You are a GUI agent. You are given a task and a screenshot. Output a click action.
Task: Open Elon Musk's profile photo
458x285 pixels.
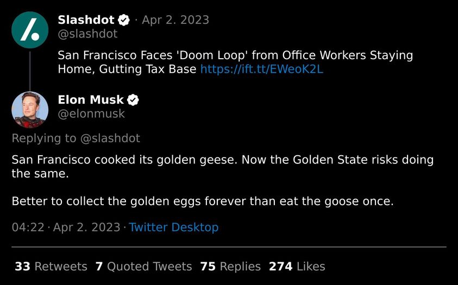30,110
